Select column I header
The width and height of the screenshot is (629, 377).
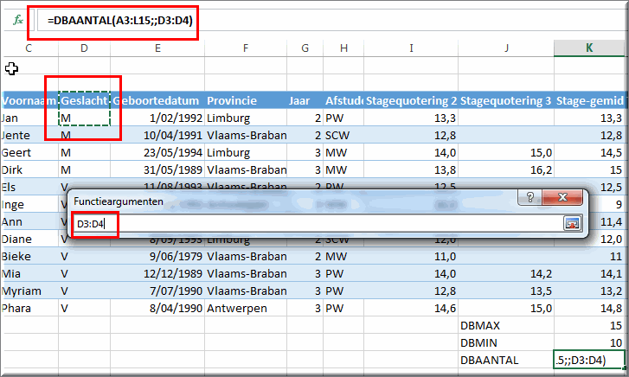pos(411,48)
